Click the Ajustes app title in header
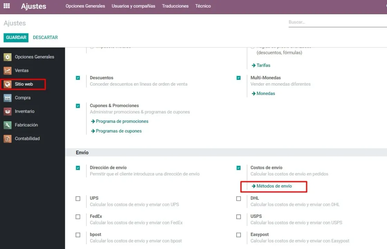387x249 pixels. coord(34,6)
